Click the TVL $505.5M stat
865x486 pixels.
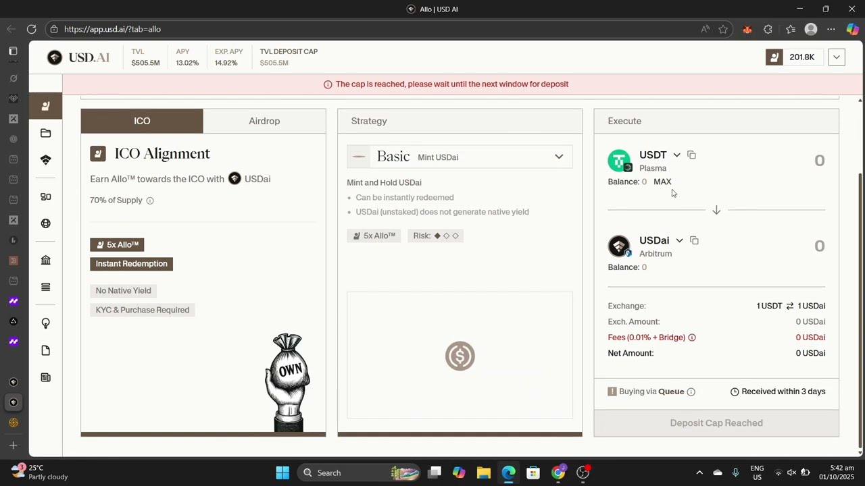tap(145, 57)
